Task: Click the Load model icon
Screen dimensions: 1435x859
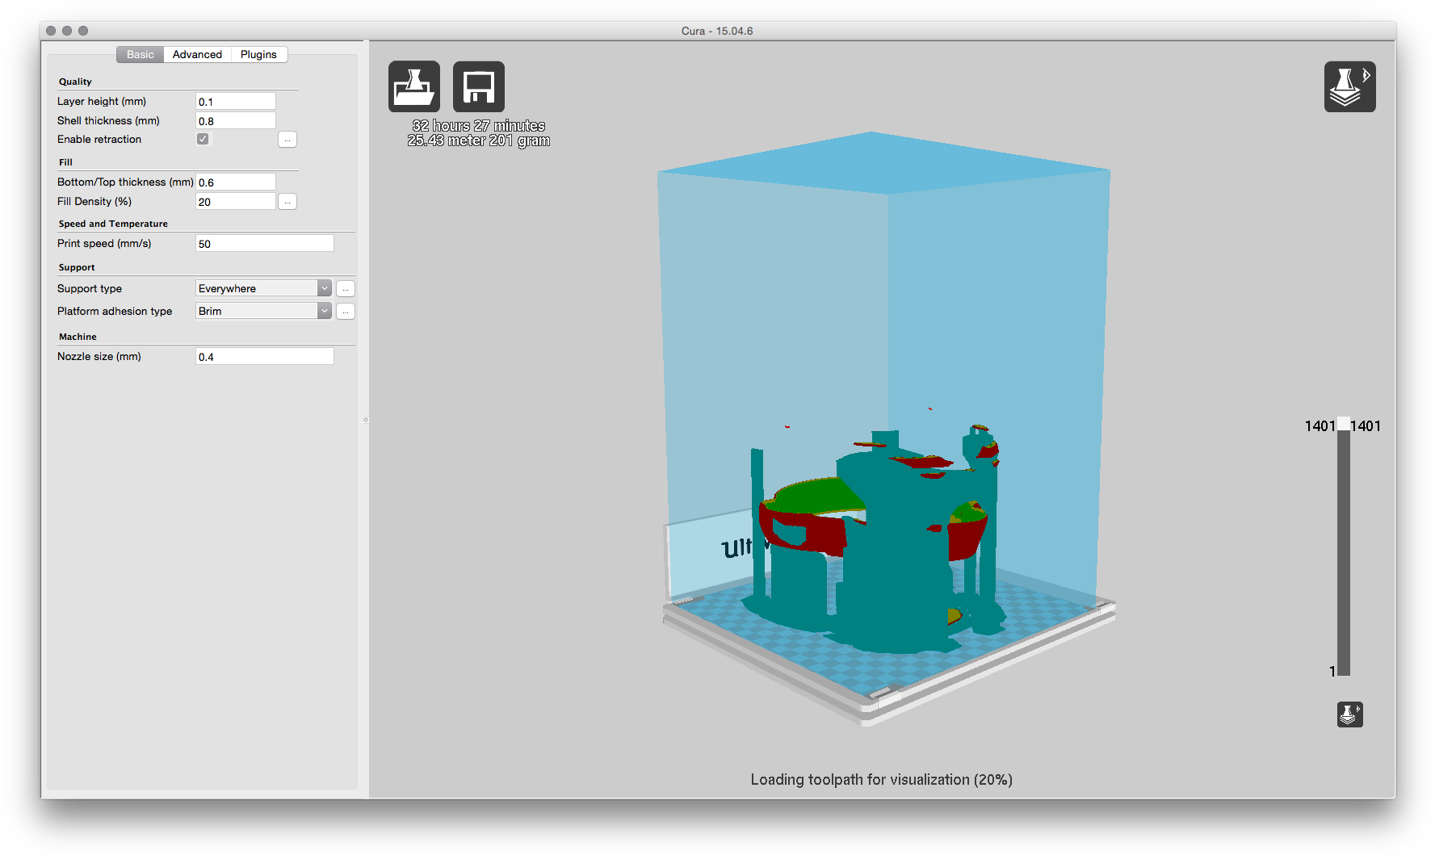Action: click(414, 86)
